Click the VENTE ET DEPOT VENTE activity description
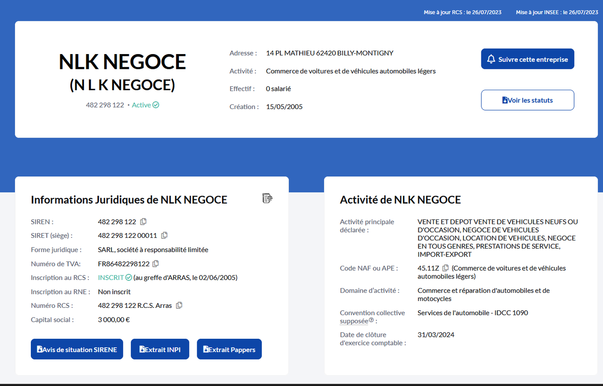The width and height of the screenshot is (603, 386). 497,238
